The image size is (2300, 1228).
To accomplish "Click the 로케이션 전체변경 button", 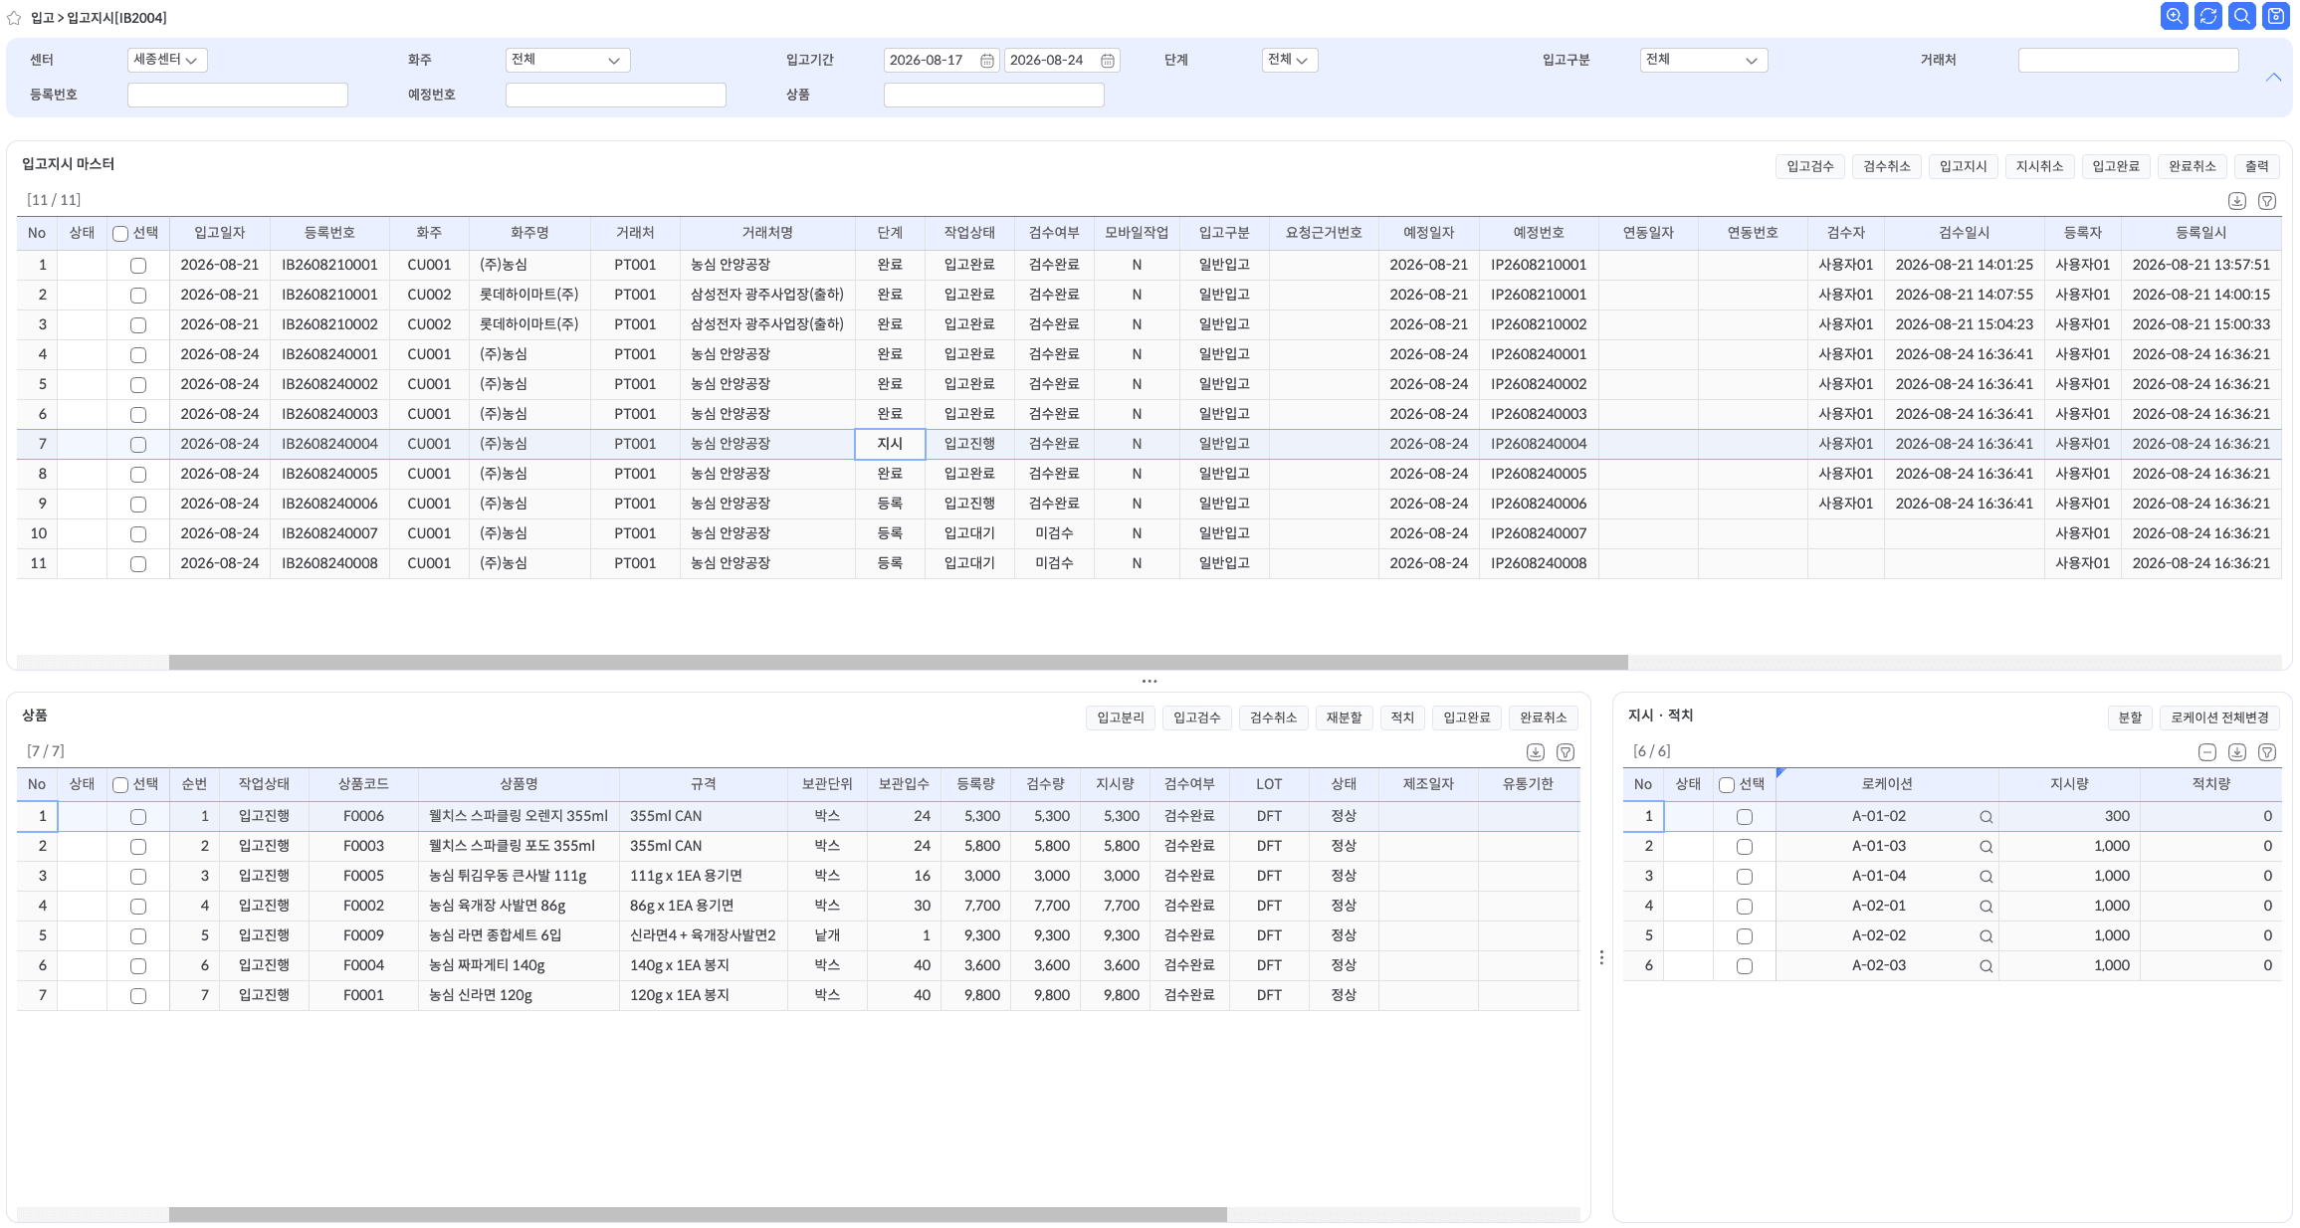I will click(2220, 717).
